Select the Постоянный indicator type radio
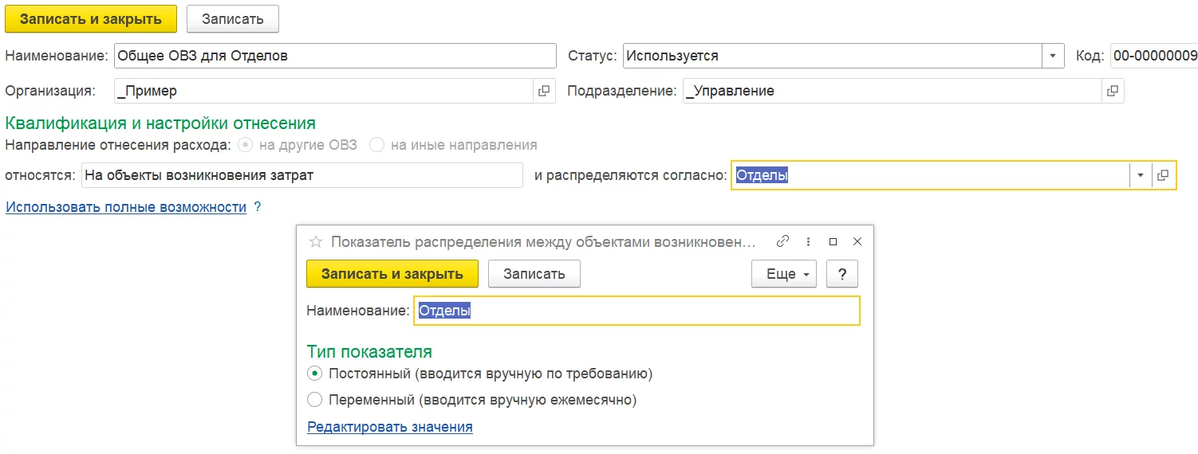Viewport: 1198px width, 454px height. pos(315,373)
